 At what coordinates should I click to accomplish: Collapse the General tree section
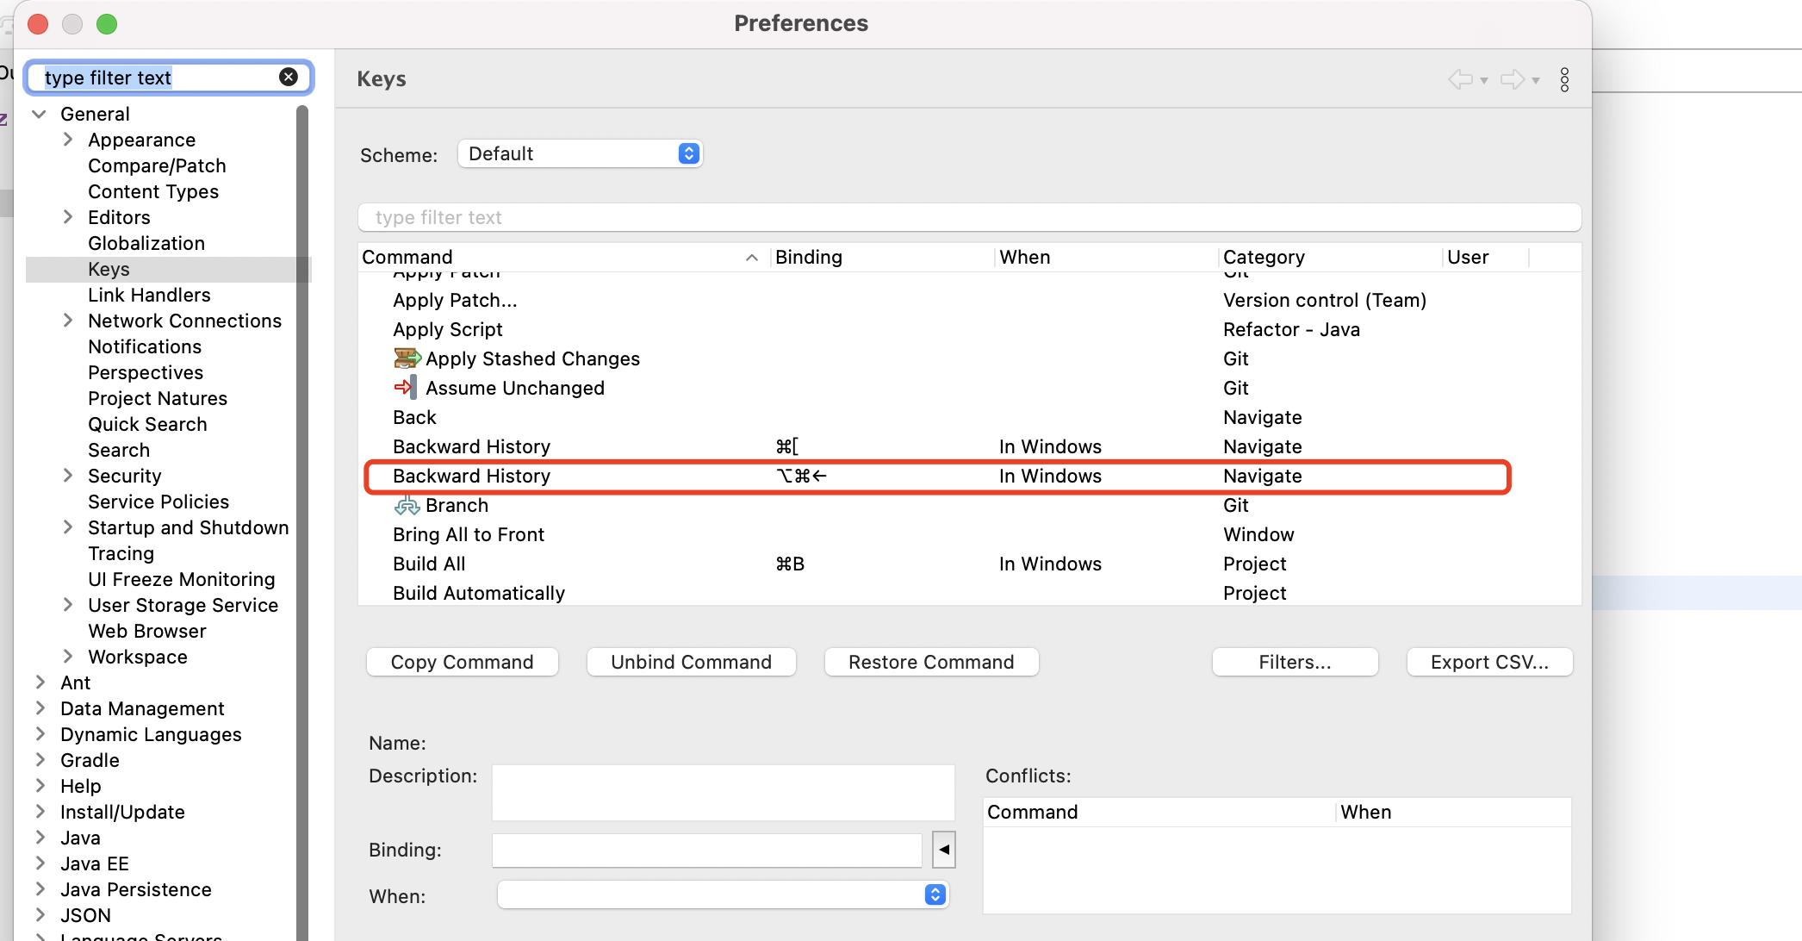point(39,114)
